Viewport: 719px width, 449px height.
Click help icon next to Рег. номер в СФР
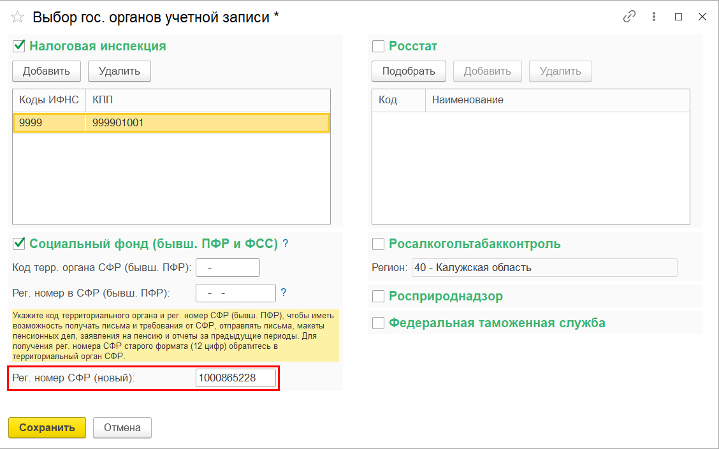click(x=284, y=292)
